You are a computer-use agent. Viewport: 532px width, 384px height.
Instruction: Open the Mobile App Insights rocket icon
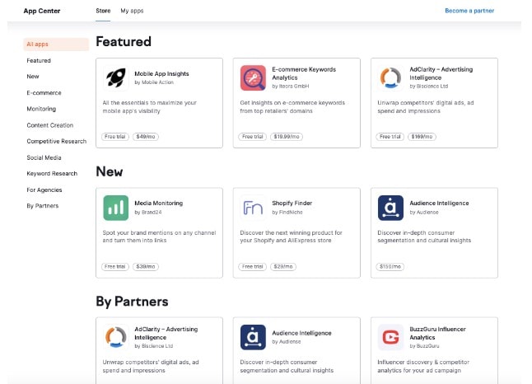point(116,77)
